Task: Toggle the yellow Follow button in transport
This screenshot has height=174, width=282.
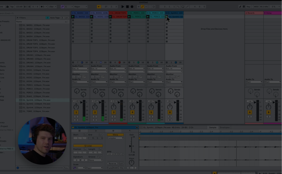Action: (x=99, y=7)
